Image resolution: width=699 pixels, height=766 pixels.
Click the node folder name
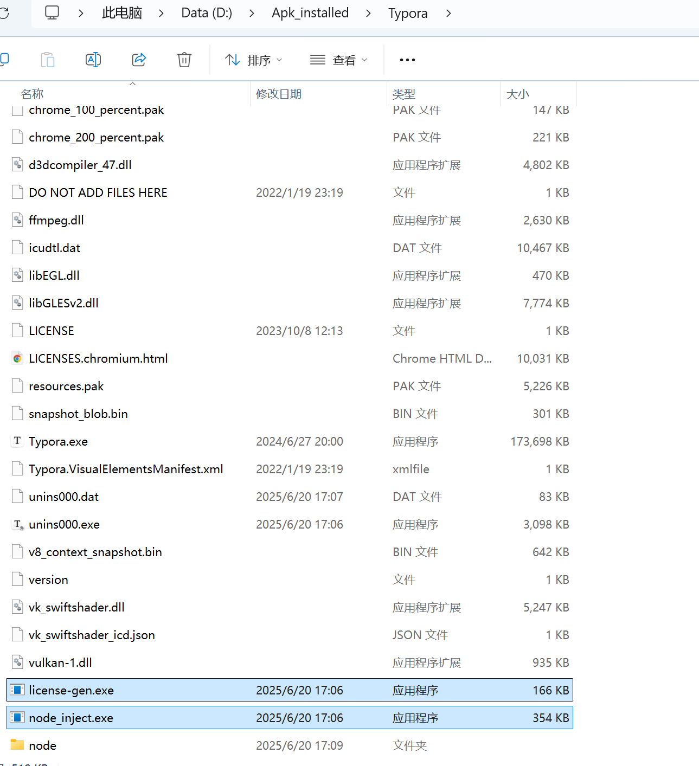[x=43, y=745]
